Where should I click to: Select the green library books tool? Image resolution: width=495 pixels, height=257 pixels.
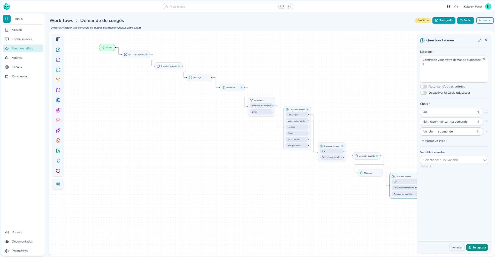pyautogui.click(x=58, y=151)
